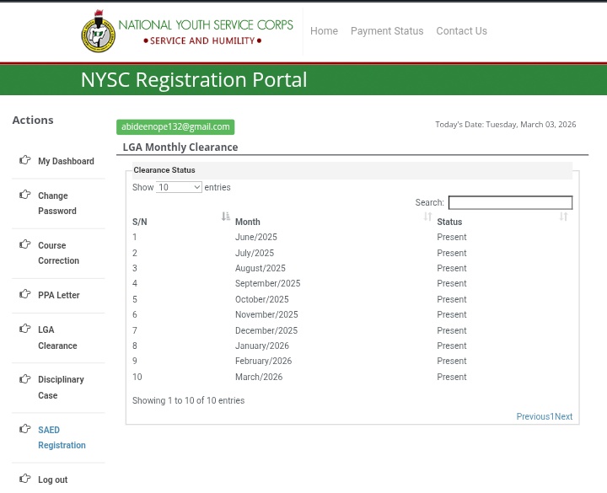Open the Show entries dropdown
The image size is (607, 493).
179,187
